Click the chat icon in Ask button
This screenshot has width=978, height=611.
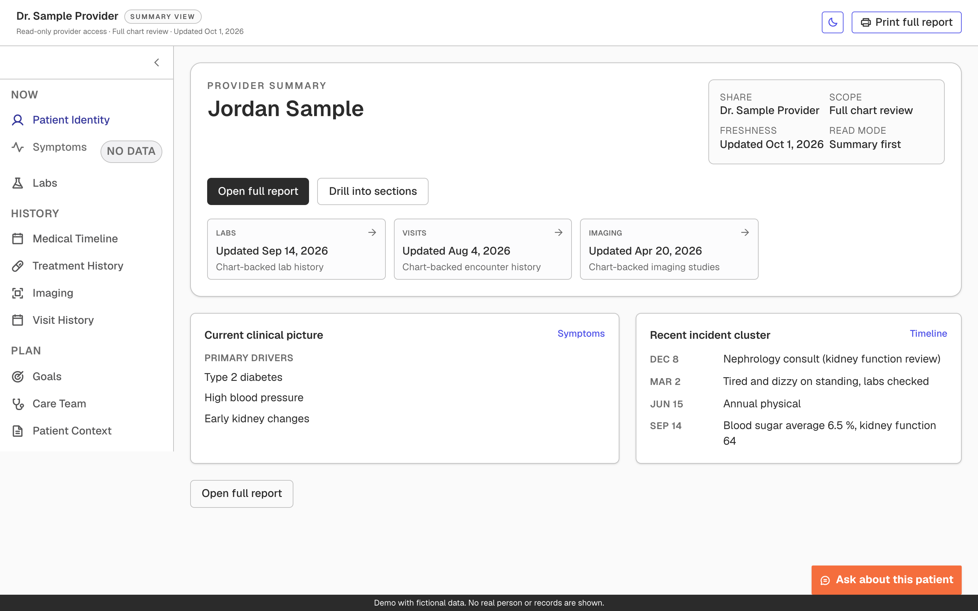(825, 580)
